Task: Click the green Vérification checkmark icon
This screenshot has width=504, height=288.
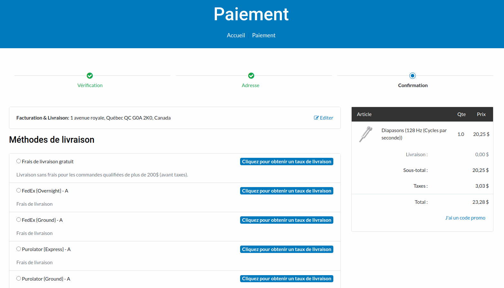Action: [90, 76]
